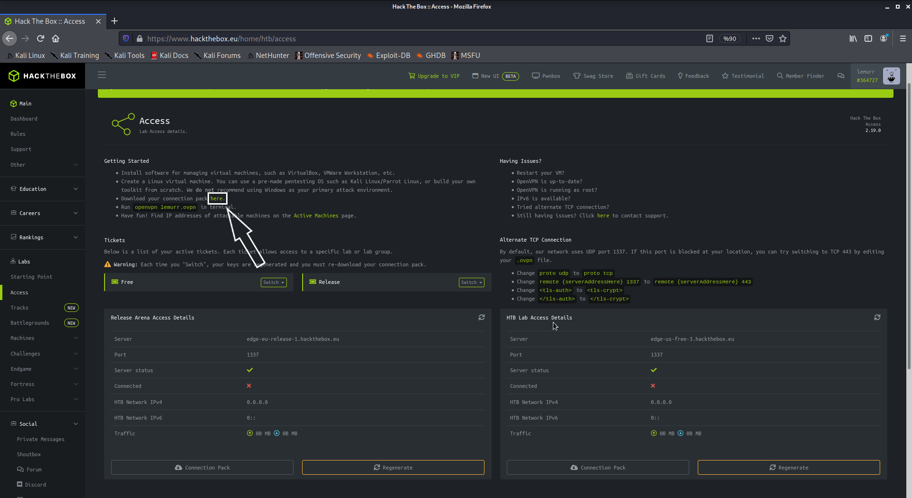Screen dimensions: 912x498
Task: Toggle reader view icon in address bar
Action: click(710, 38)
